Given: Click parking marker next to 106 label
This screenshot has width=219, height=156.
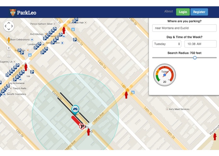Looking at the screenshot, I should tap(32, 72).
